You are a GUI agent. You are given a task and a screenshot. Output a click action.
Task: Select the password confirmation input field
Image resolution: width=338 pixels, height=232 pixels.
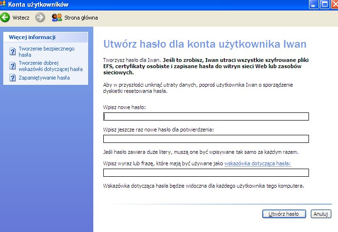[206, 139]
